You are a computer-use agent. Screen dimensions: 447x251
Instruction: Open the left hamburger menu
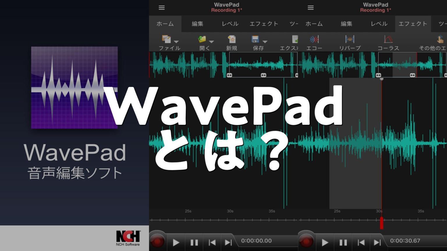point(162,8)
